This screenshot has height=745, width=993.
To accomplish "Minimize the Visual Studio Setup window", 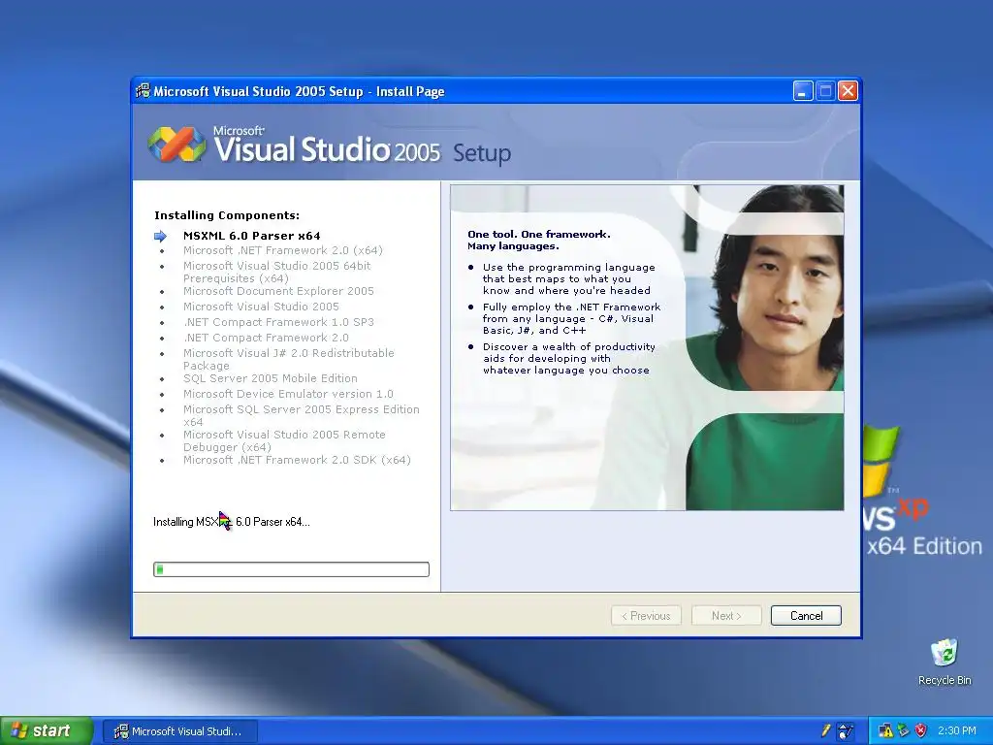I will coord(802,91).
